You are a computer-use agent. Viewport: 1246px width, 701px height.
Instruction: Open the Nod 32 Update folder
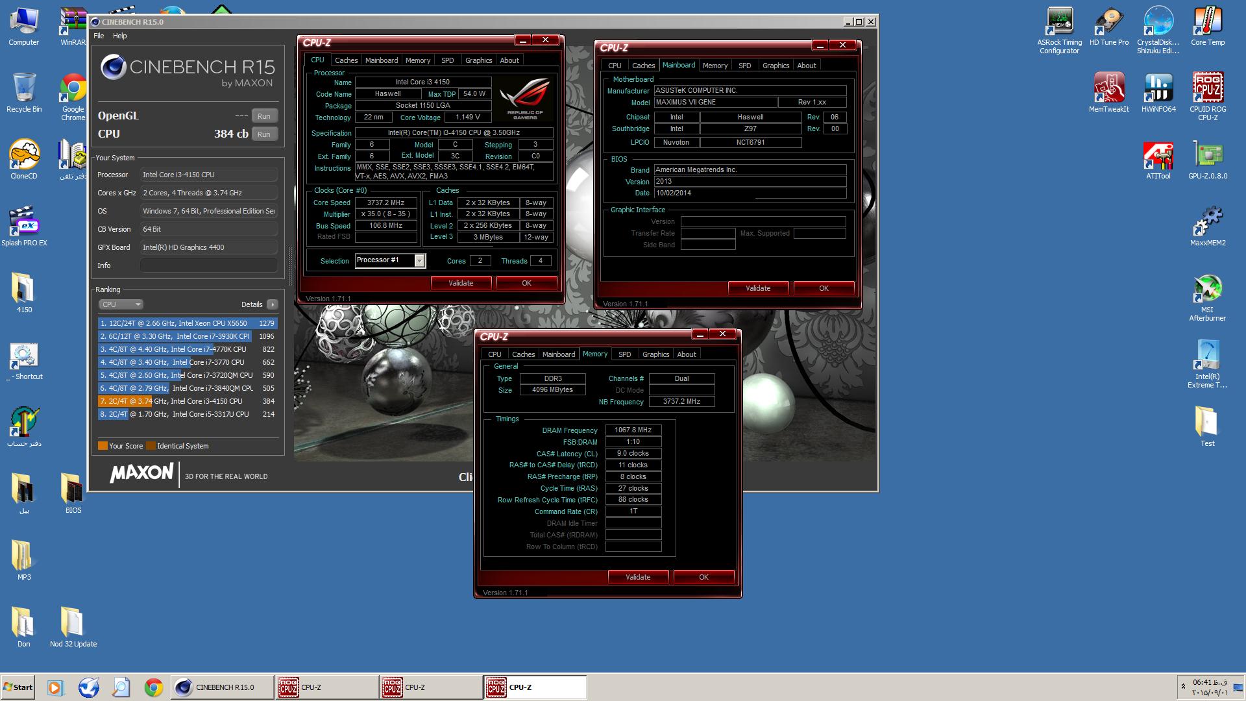click(73, 628)
